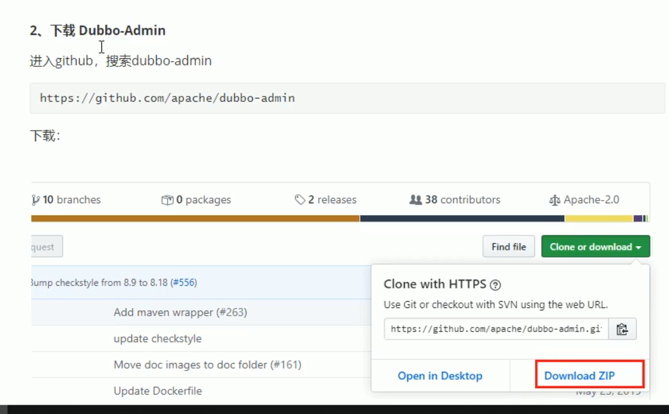Click the yellow segment of the language bar
The image size is (669, 414).
[x=599, y=218]
